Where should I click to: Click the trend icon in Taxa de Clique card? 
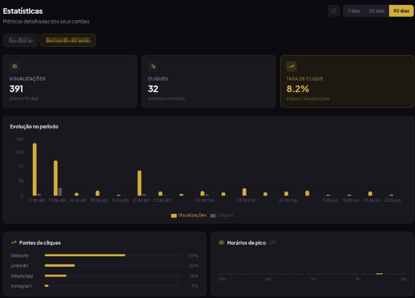pos(291,67)
